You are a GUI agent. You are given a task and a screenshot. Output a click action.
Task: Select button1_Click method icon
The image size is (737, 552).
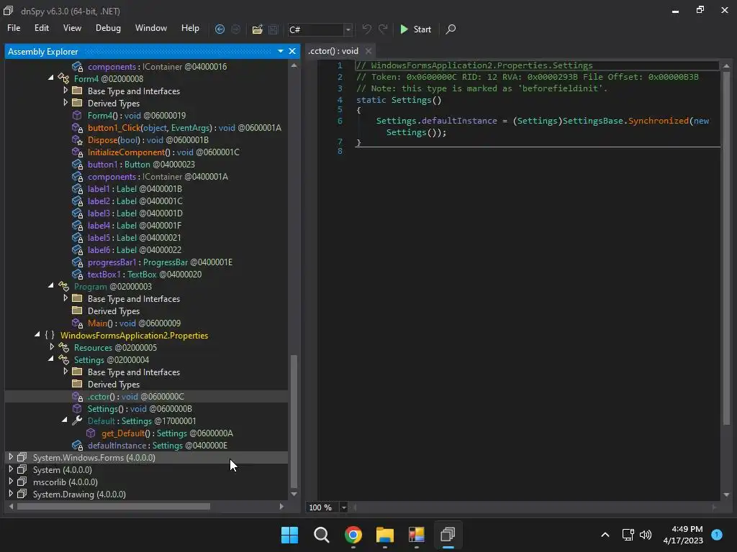coord(77,128)
